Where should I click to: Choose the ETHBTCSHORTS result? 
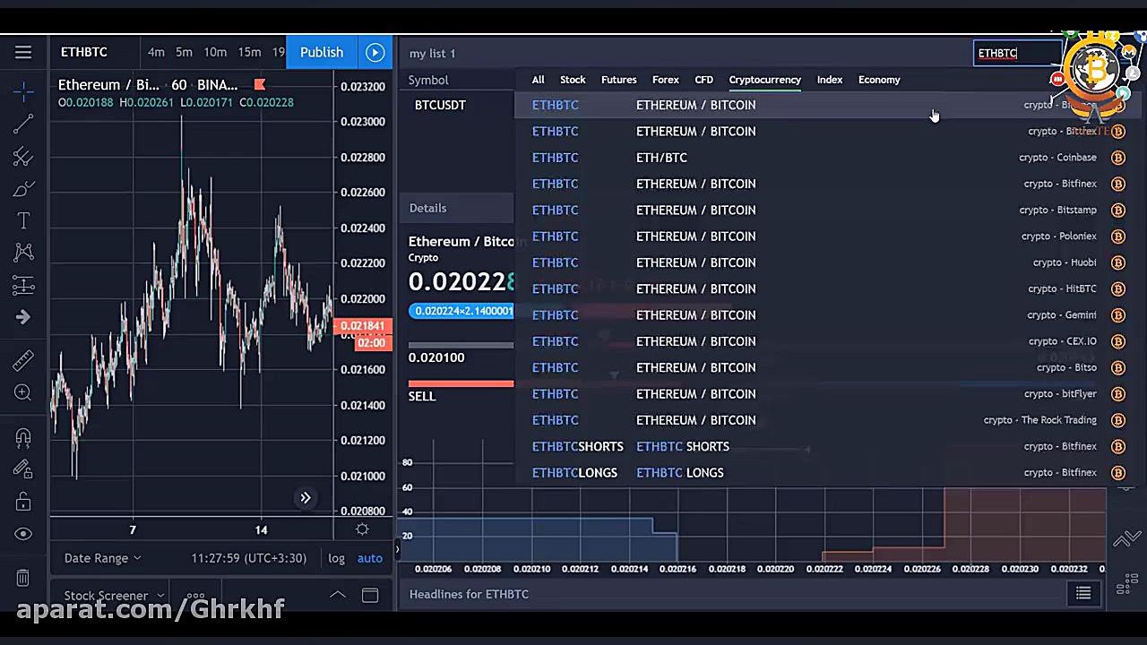click(826, 446)
